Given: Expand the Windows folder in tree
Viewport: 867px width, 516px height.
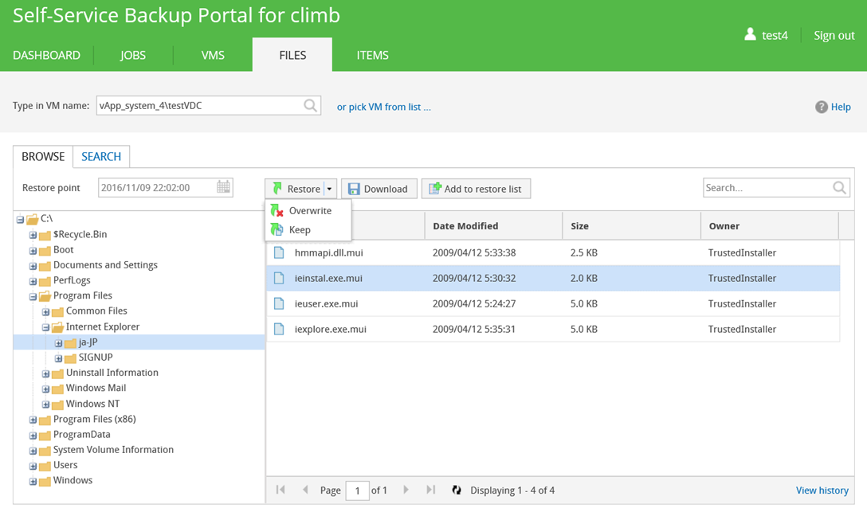Looking at the screenshot, I should 33,481.
